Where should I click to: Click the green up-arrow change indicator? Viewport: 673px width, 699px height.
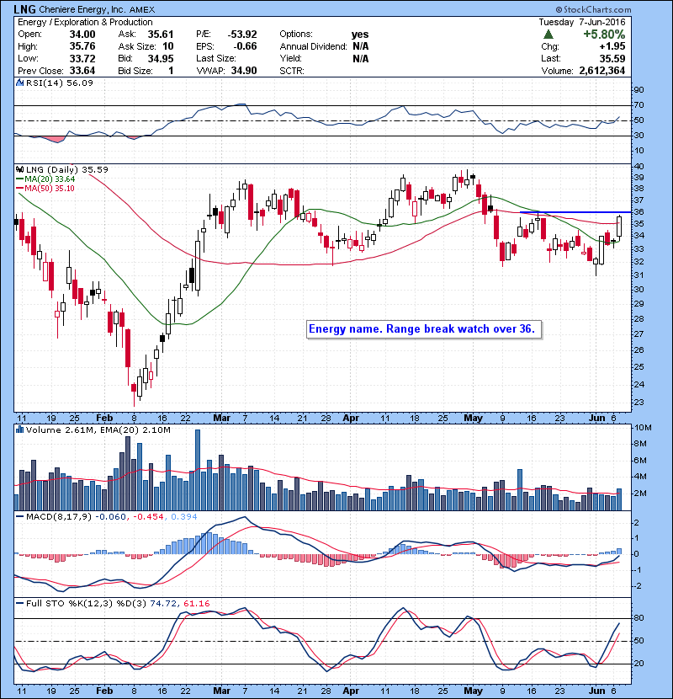pyautogui.click(x=548, y=35)
